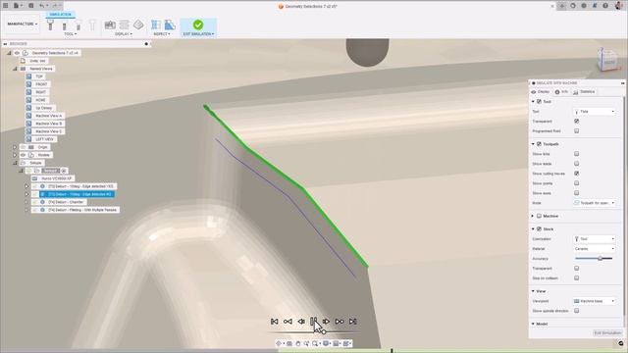Viewport: 628px width, 353px height.
Task: Toggle visibility eye of the root document
Action: [17, 53]
